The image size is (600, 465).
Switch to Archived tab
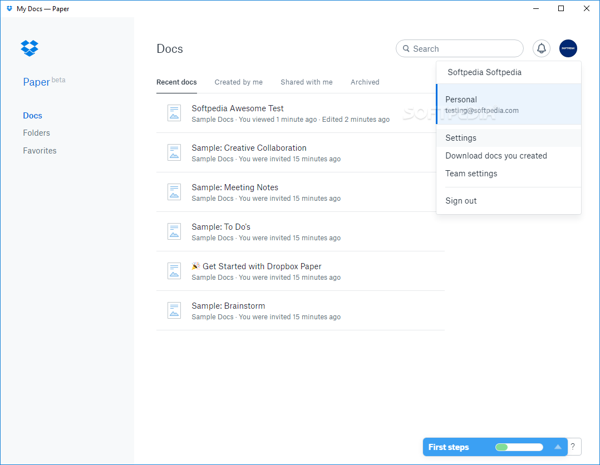[365, 82]
